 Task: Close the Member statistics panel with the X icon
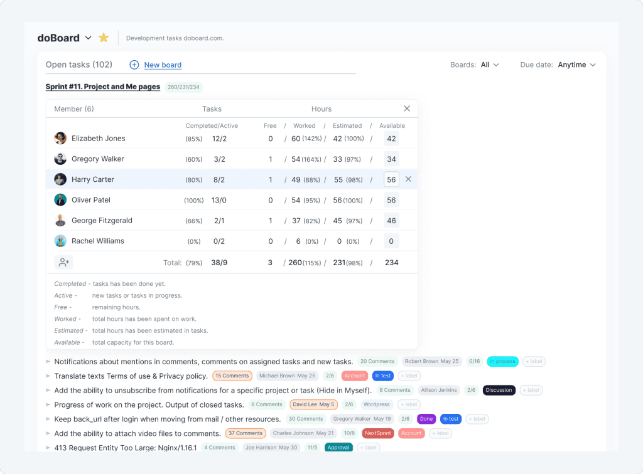(x=406, y=108)
